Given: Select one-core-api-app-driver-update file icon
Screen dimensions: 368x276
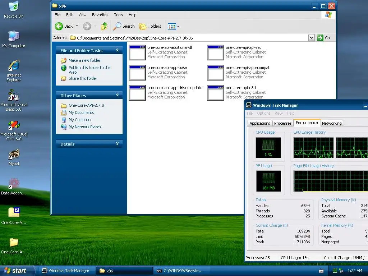Looking at the screenshot, I should [x=137, y=93].
